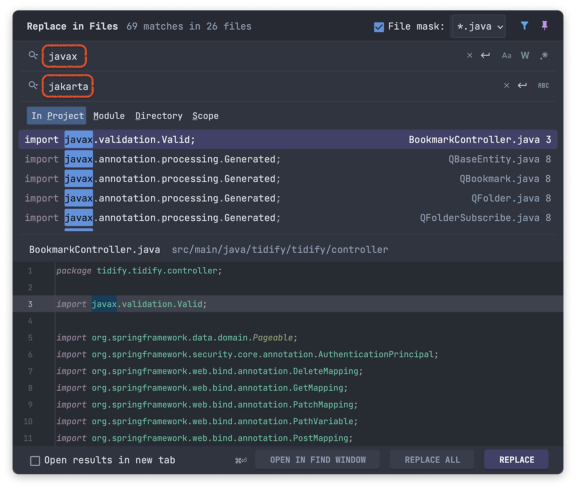
Task: Clear the jakarta replace field
Action: click(507, 85)
